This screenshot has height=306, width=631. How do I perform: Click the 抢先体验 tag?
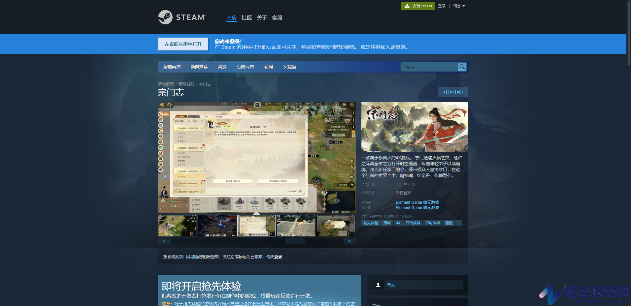click(371, 223)
